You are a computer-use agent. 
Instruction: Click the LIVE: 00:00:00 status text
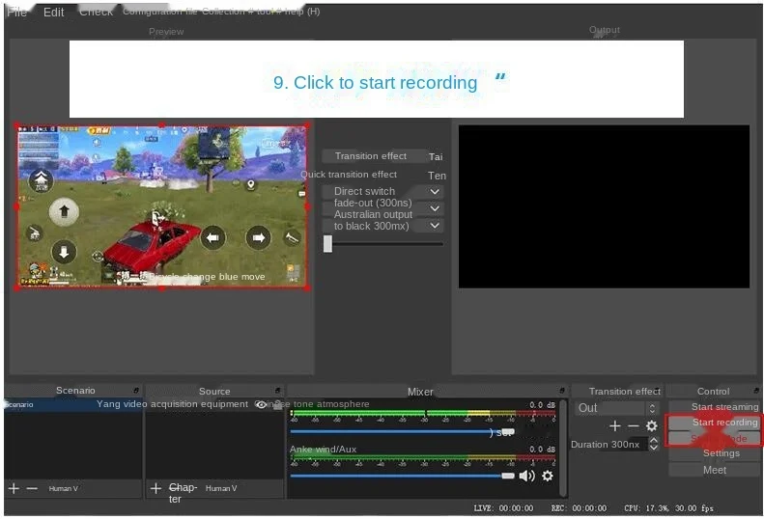click(503, 508)
